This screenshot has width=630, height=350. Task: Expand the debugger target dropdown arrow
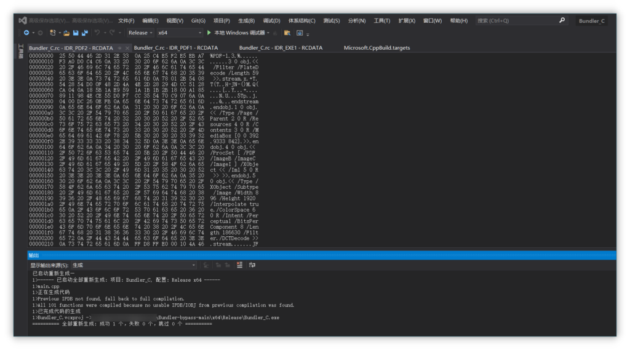pyautogui.click(x=268, y=33)
